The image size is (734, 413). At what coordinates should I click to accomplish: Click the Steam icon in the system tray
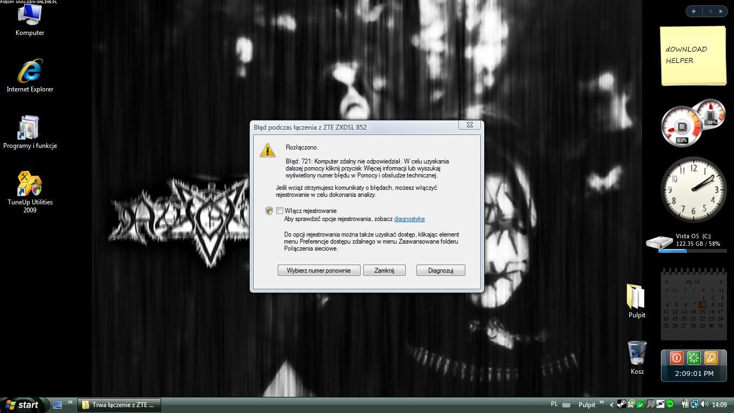621,404
